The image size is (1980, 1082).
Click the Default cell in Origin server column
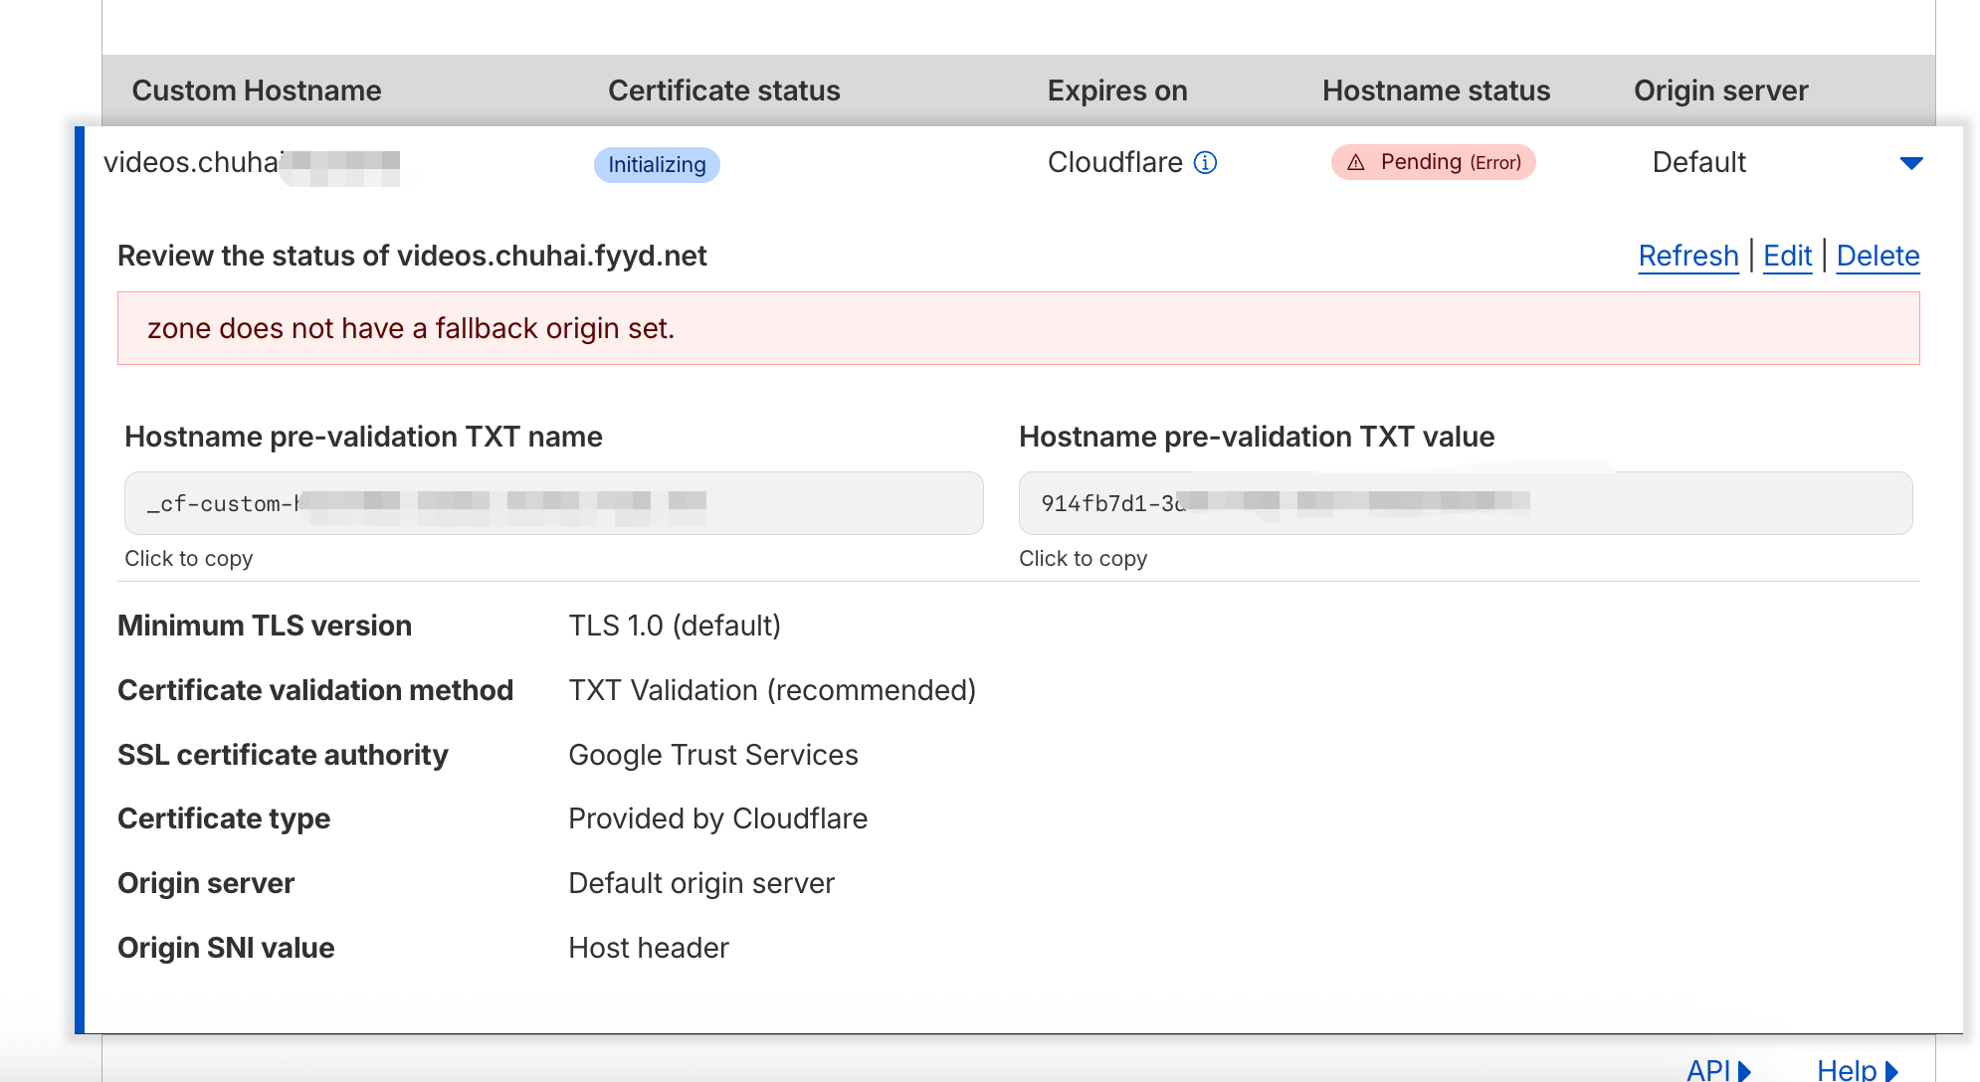click(x=1699, y=162)
